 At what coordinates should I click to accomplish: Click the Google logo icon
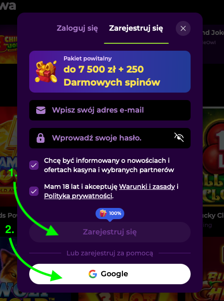[93, 274]
